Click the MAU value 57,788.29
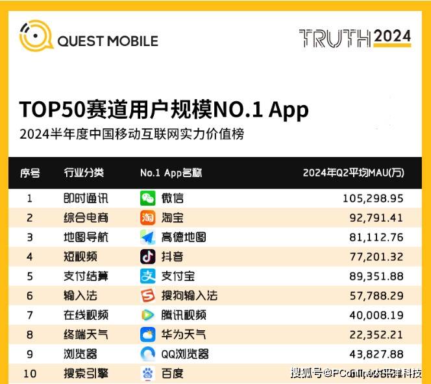 pos(376,296)
